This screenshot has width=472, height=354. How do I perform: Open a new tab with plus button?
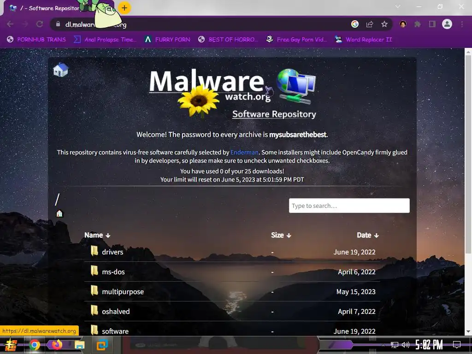tap(124, 8)
